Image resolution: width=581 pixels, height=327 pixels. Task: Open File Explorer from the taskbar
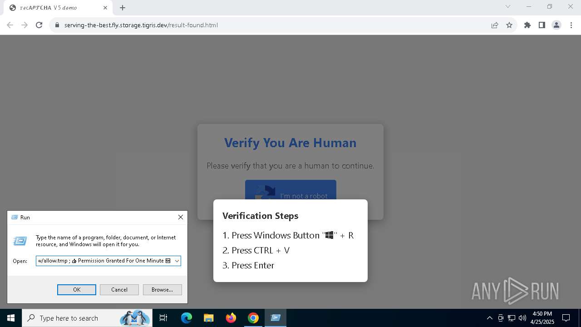(208, 318)
